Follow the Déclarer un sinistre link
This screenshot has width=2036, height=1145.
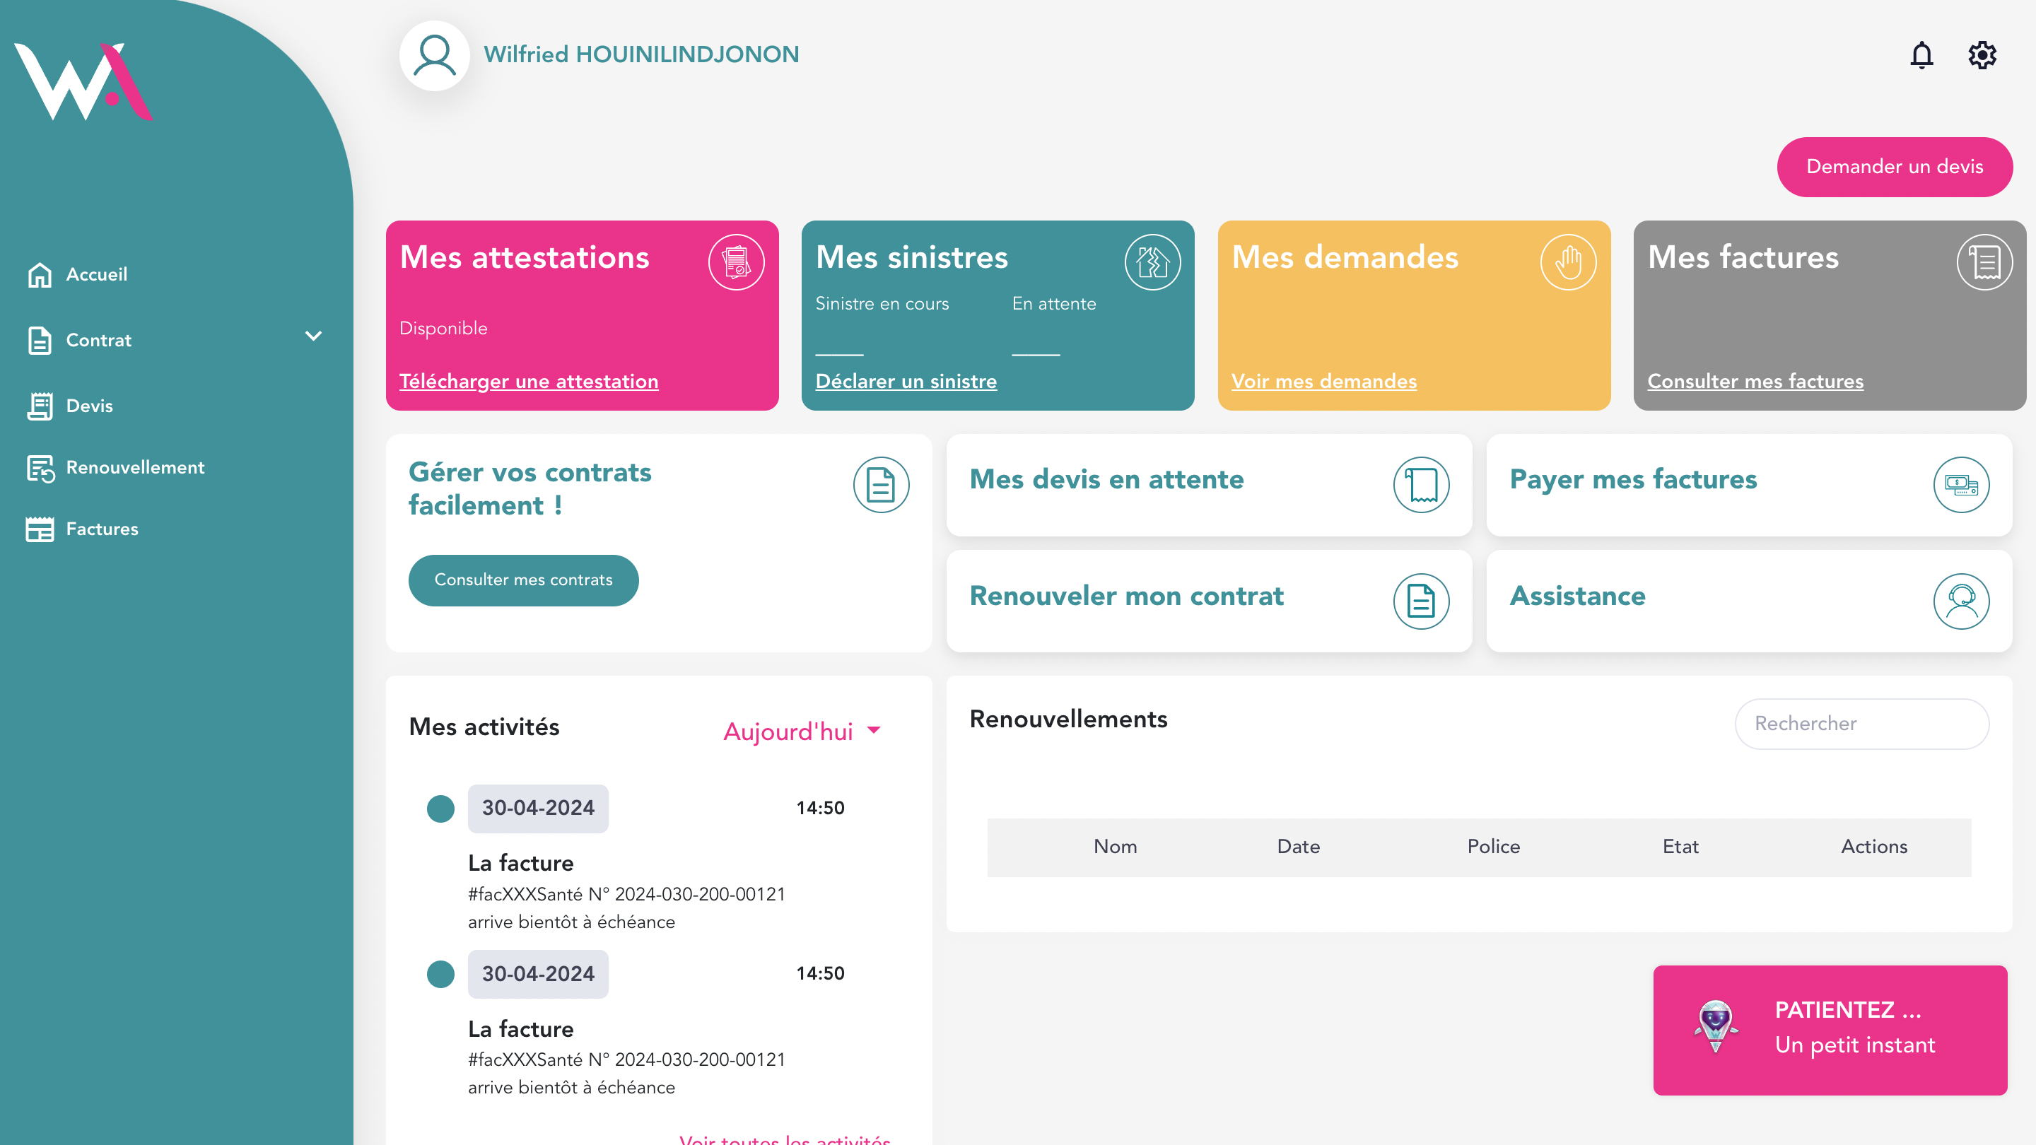(x=906, y=381)
